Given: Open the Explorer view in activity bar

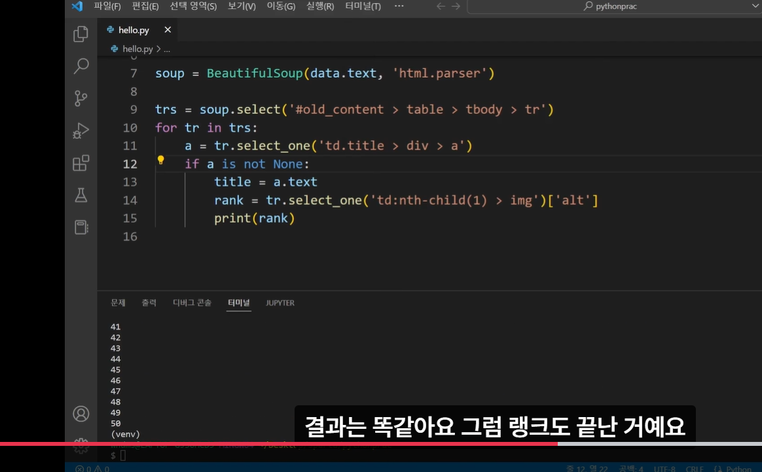Looking at the screenshot, I should [81, 34].
